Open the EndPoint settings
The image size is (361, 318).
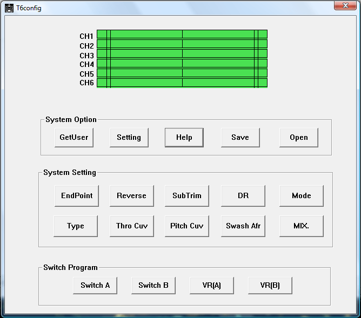pyautogui.click(x=77, y=196)
